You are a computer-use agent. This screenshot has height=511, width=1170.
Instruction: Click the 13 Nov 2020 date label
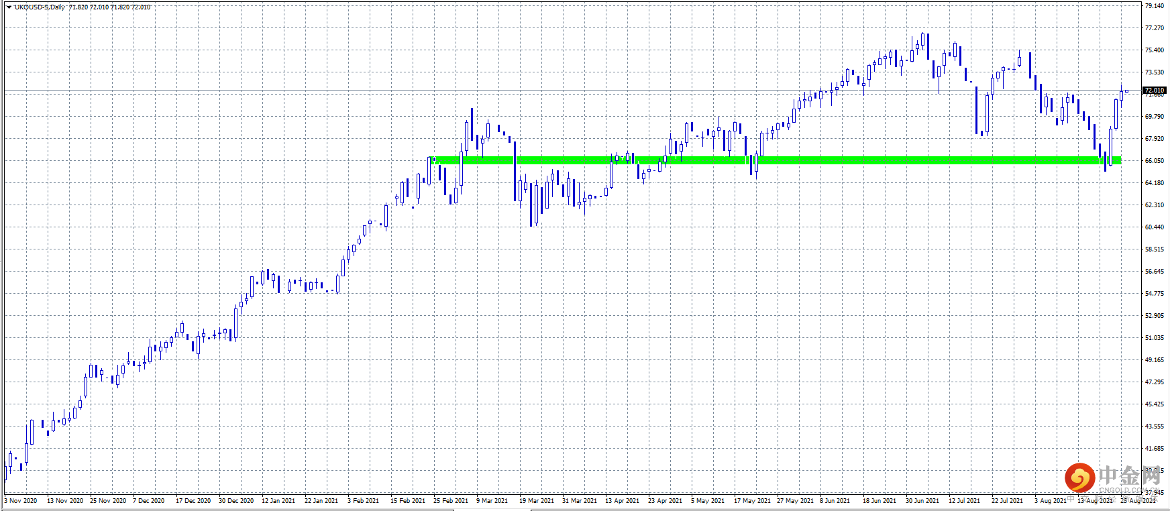click(x=65, y=500)
